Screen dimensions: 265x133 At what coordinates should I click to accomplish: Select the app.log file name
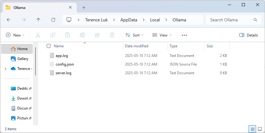[62, 56]
